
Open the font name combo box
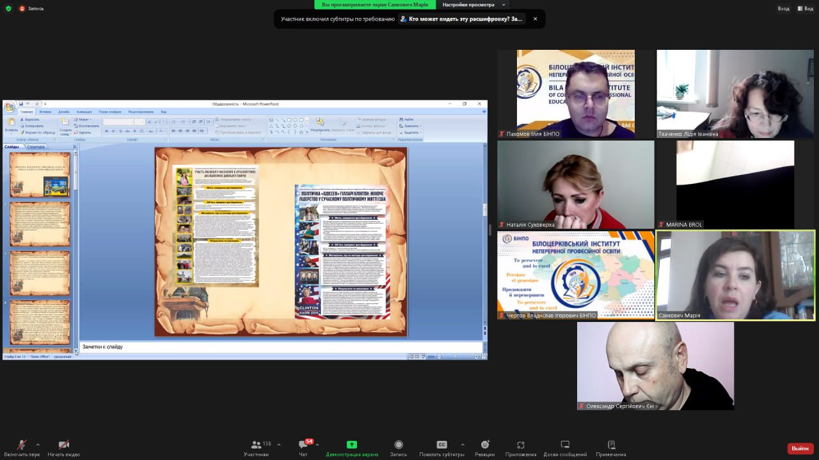[118, 121]
